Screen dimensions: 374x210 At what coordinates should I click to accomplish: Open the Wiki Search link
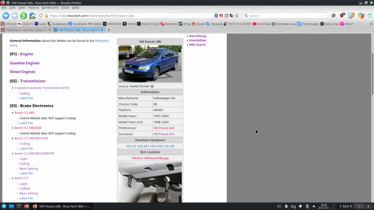point(198,45)
